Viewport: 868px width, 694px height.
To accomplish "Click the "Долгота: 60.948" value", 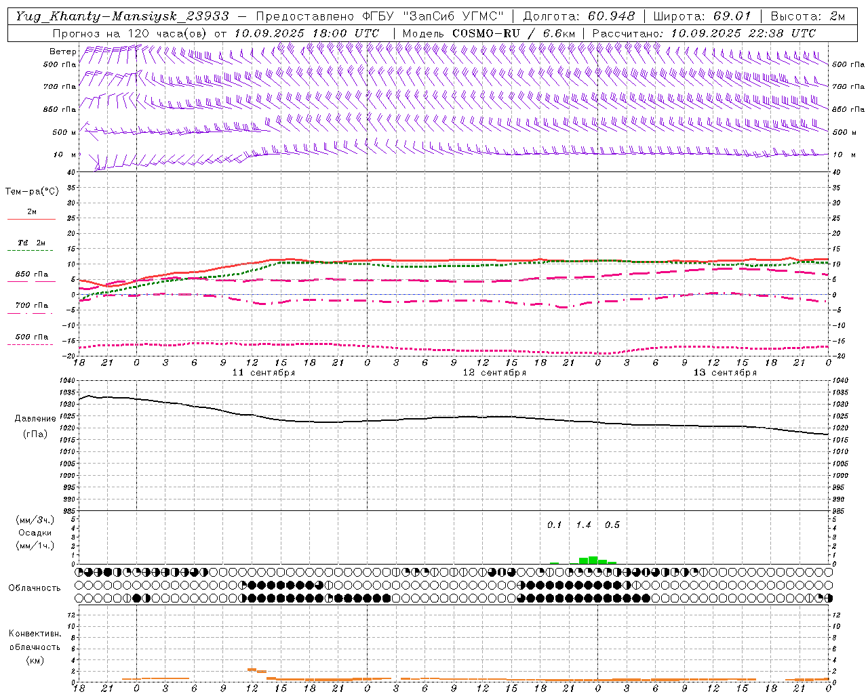I will 579,16.
